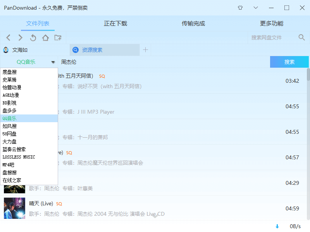Choose QQ音乐 in the dropdown list
The width and height of the screenshot is (310, 232).
coord(29,118)
